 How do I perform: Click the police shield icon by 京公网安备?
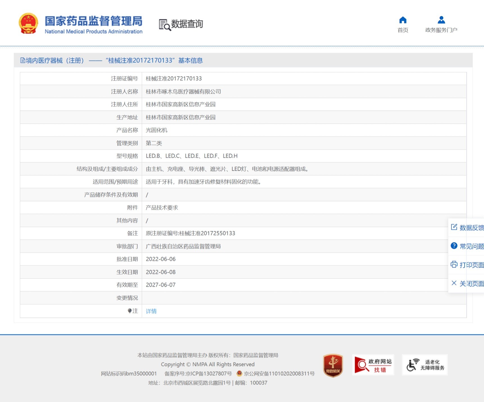[239, 373]
